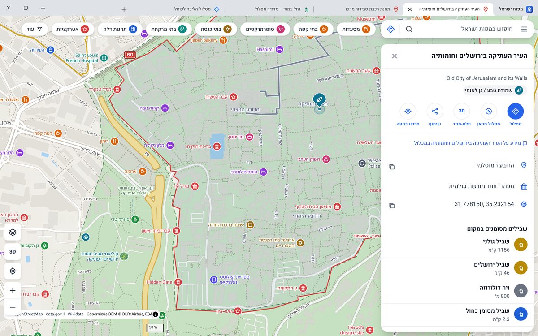538x336 pixels.
Task: Open directions from the search bar icon
Action: pos(391,29)
